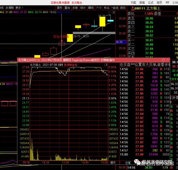Screen dimensions: 178x170
Task: Open the 公式 menu
Action: click(x=151, y=3)
